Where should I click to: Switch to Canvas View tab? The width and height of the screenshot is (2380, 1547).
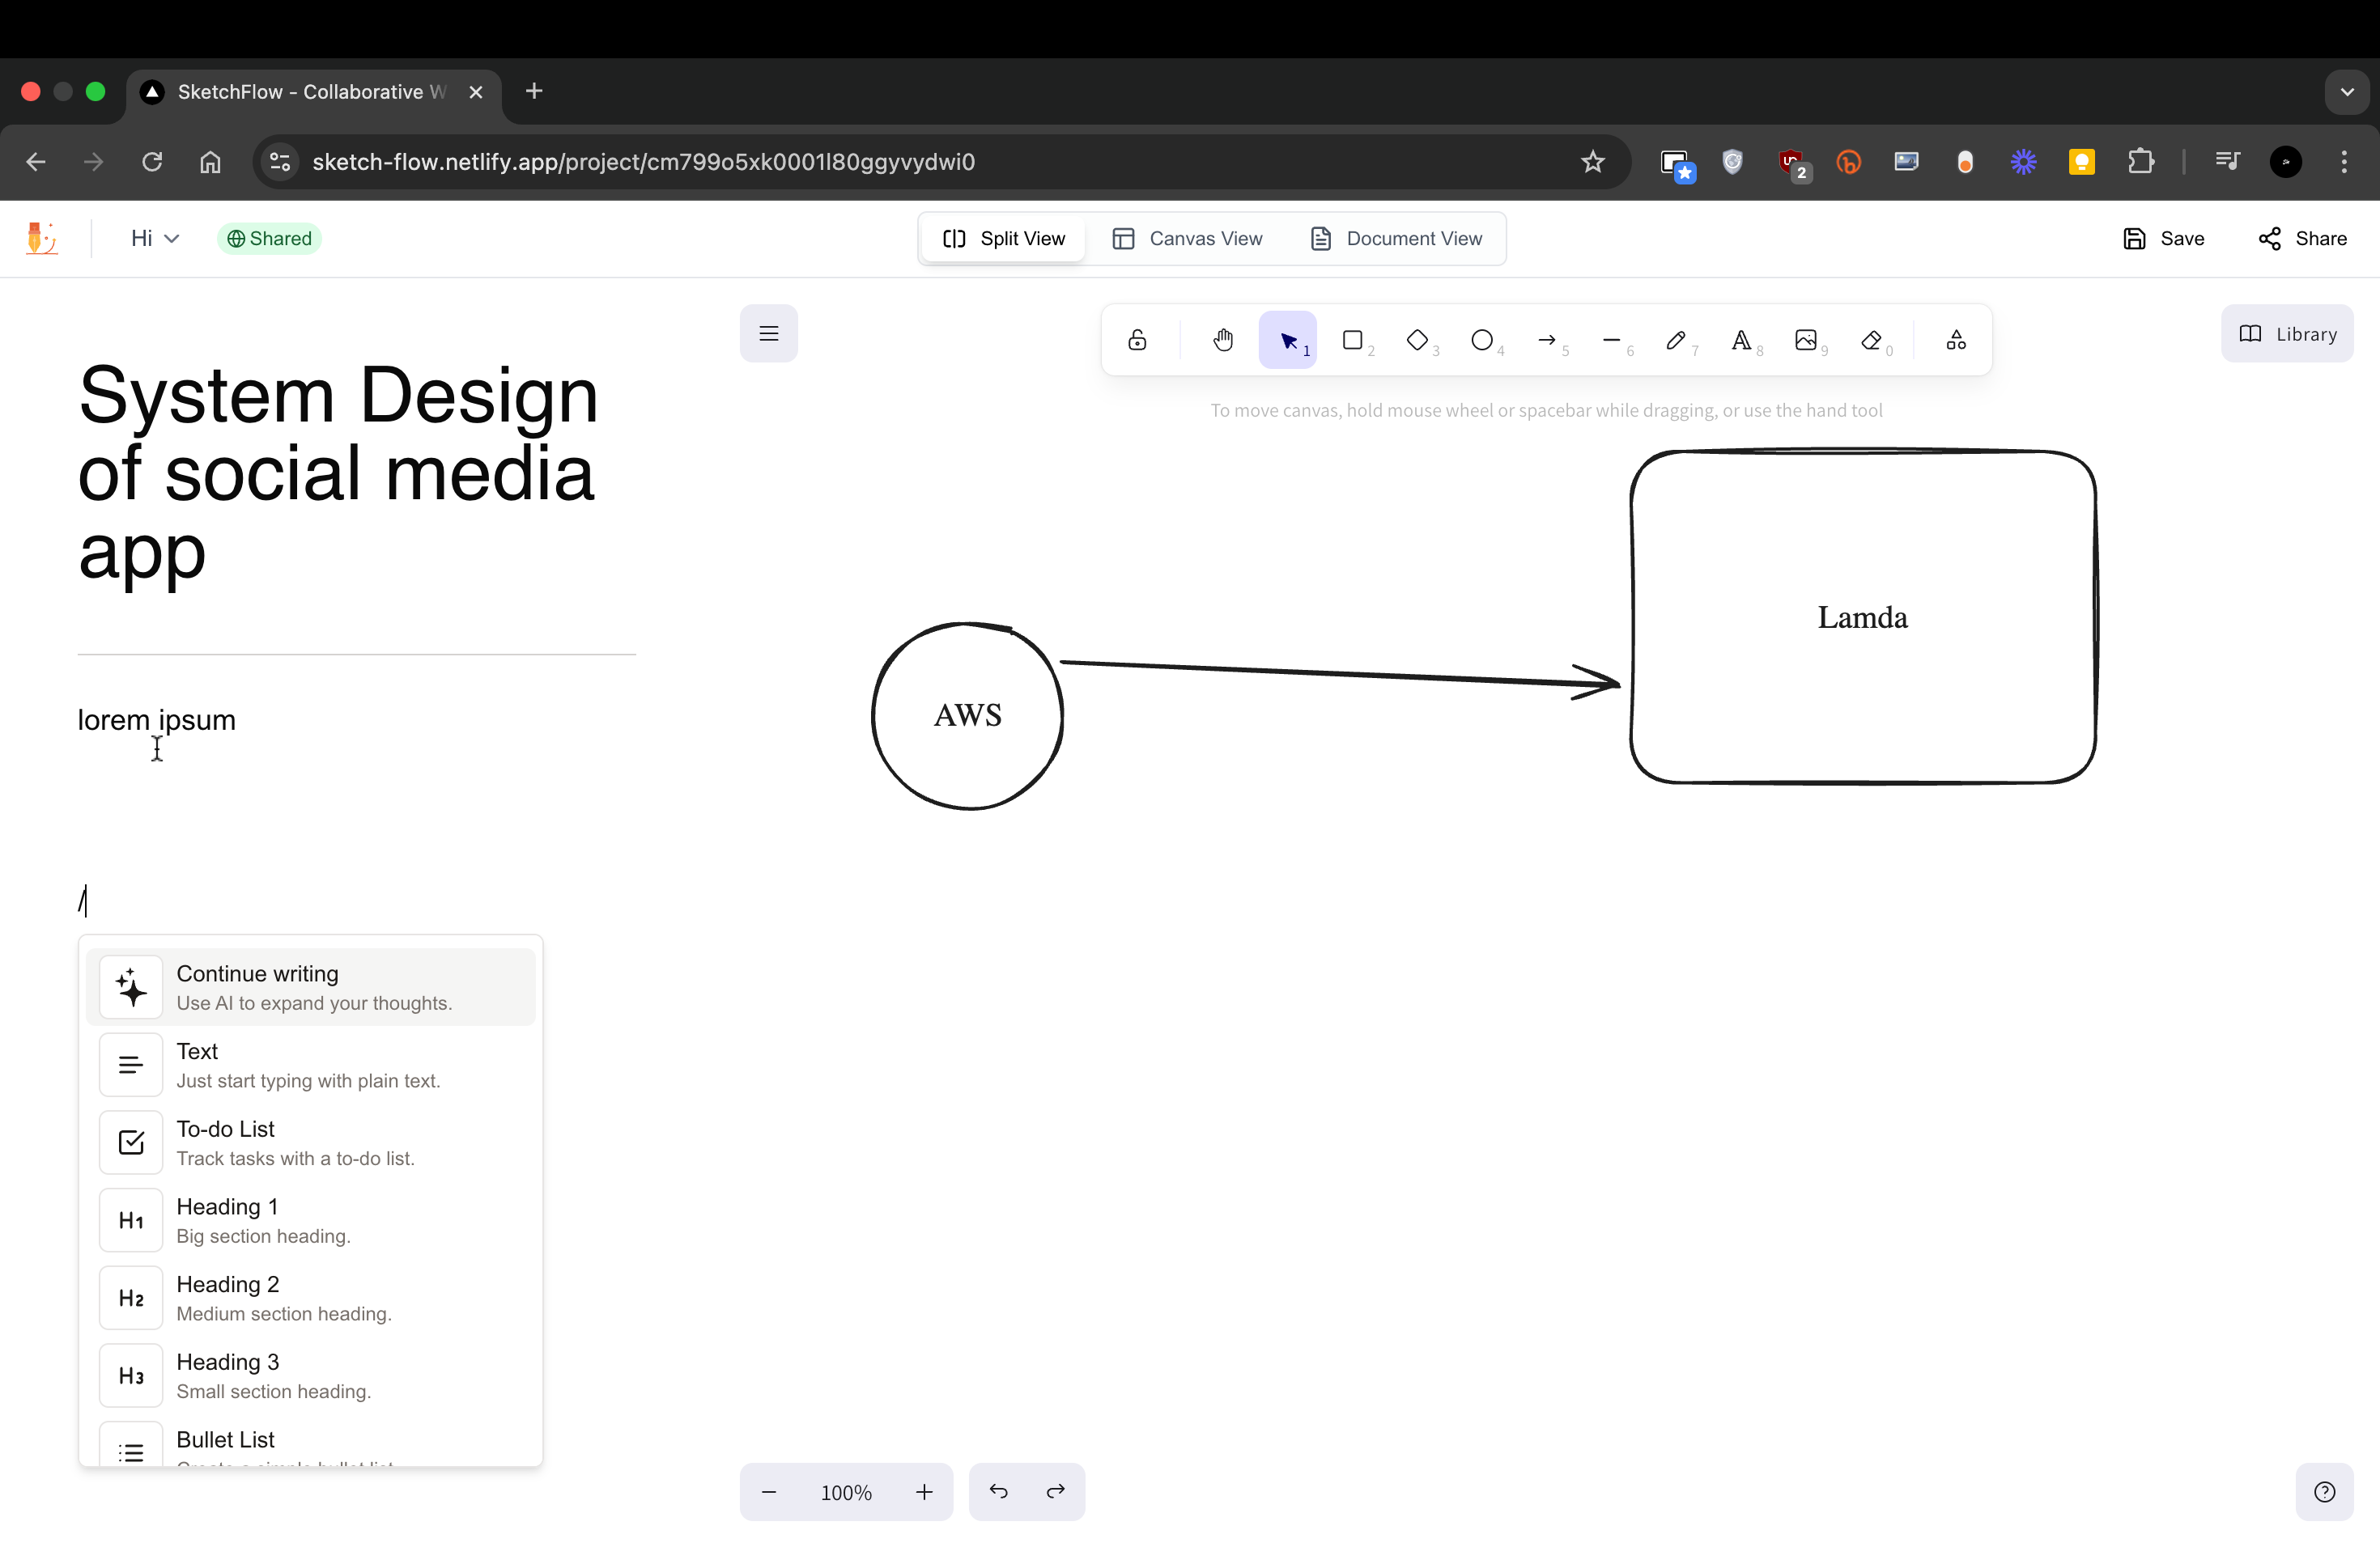point(1187,239)
